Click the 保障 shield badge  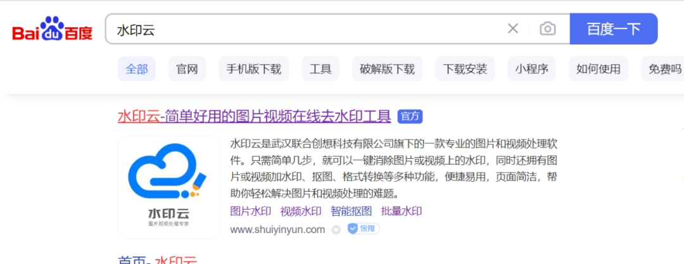click(x=364, y=229)
